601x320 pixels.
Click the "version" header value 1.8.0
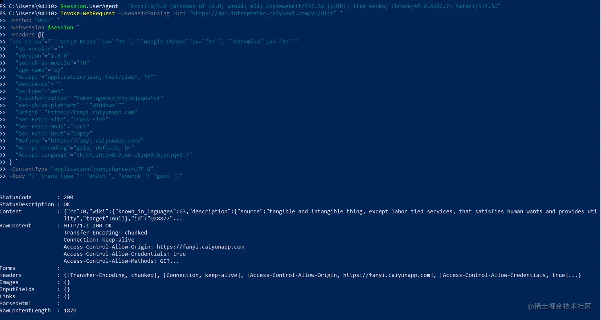[x=58, y=56]
